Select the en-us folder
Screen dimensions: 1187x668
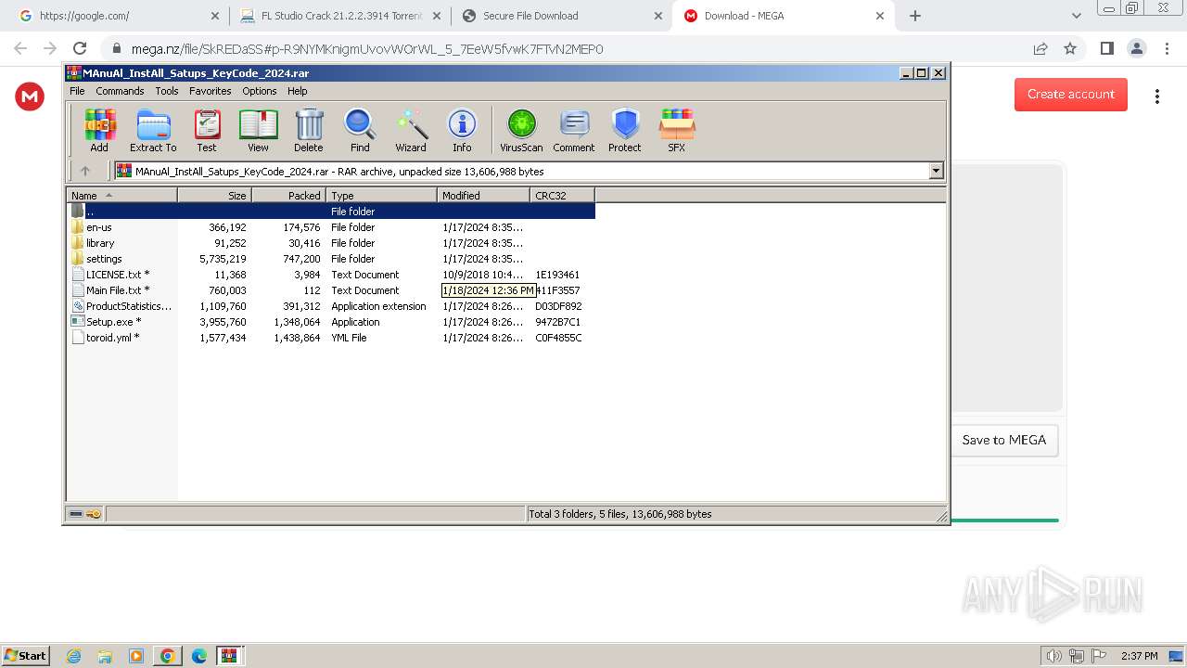click(98, 227)
